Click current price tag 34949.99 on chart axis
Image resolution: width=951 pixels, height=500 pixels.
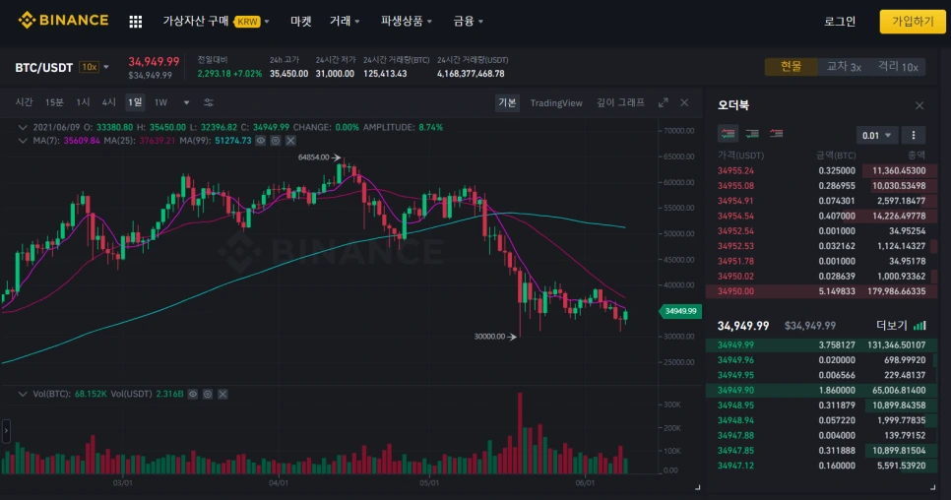pyautogui.click(x=680, y=311)
